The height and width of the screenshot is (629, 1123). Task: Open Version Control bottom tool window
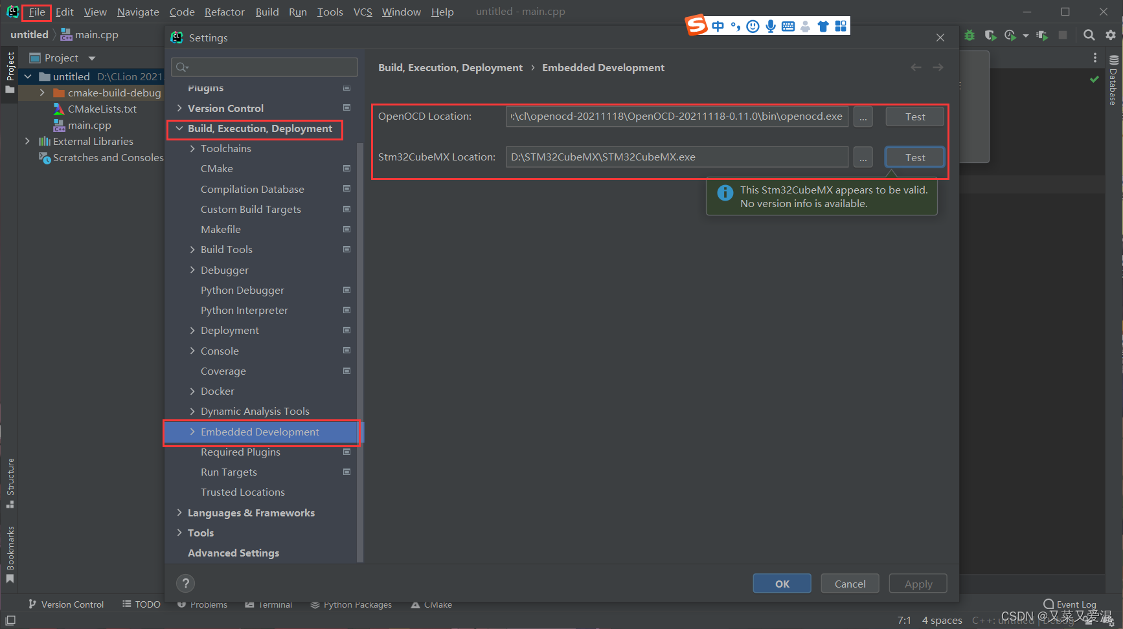(x=66, y=604)
